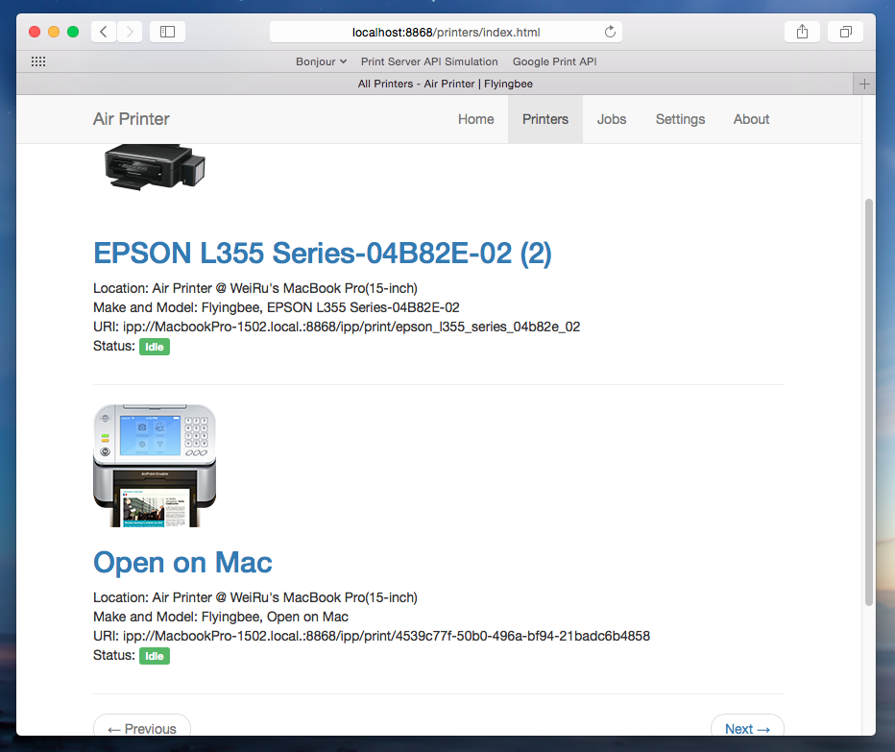Select the All Printers - Air Printer tab
Viewport: 895px width, 752px height.
point(446,84)
